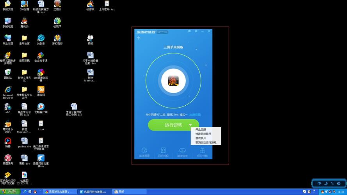Click the QQ penguin quick launch icon
Screen dimensions: 347x195
click(35, 191)
